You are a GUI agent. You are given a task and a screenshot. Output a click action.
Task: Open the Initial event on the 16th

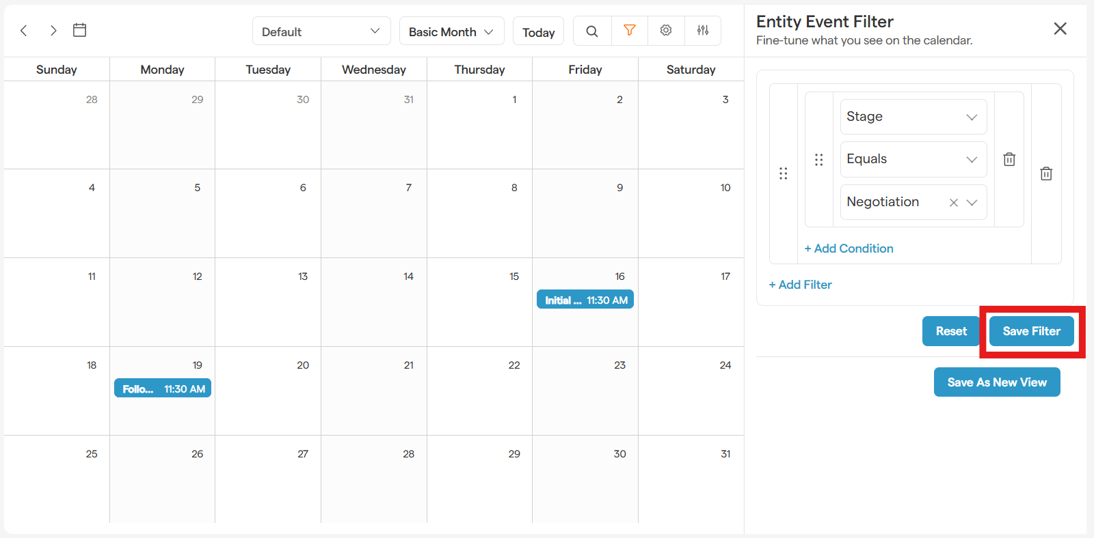[x=585, y=300]
